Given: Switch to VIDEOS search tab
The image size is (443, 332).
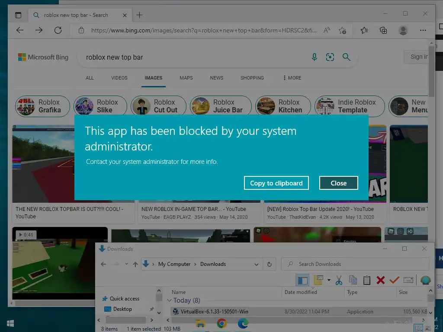Looking at the screenshot, I should coord(119,78).
